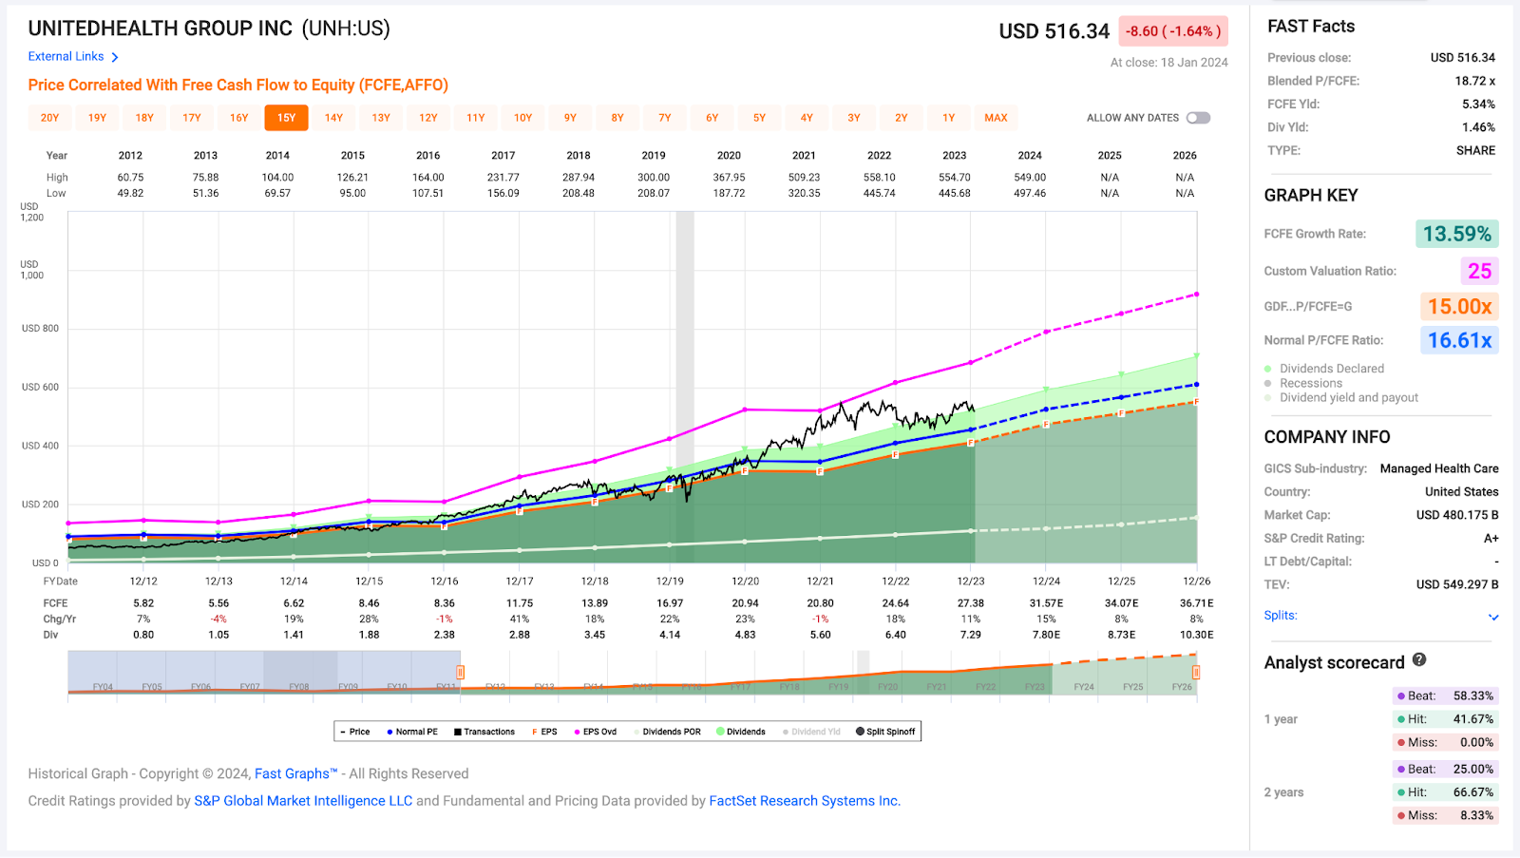Select the 15Y time range tab
1520x858 pixels.
286,118
